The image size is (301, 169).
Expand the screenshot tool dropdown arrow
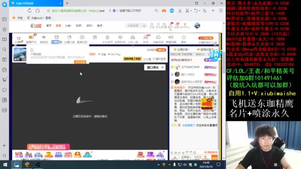[x=191, y=11]
